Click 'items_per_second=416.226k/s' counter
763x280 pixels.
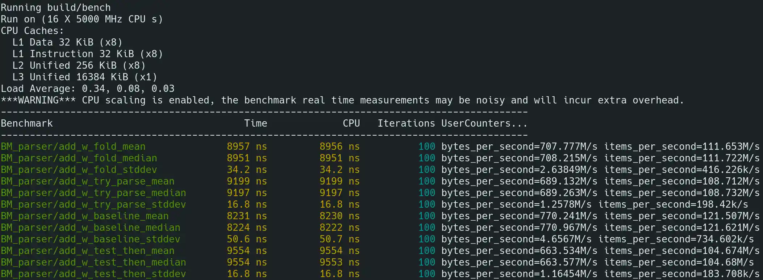(x=681, y=170)
